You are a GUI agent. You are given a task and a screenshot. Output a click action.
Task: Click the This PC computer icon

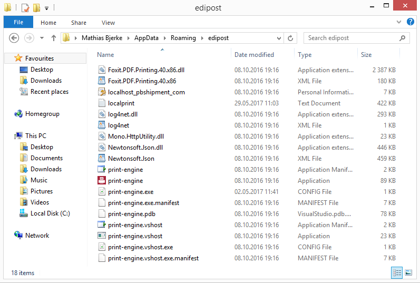pyautogui.click(x=18, y=135)
